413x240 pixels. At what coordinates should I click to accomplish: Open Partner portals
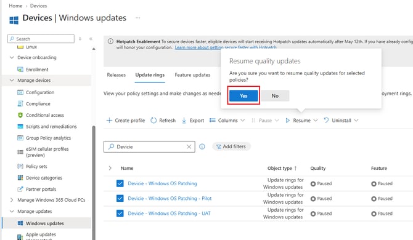pos(41,189)
